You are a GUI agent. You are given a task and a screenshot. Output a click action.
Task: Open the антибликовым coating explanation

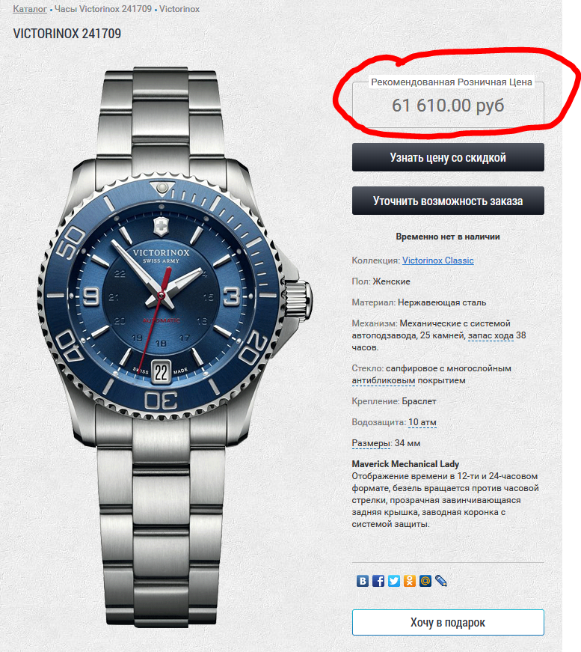pyautogui.click(x=384, y=380)
